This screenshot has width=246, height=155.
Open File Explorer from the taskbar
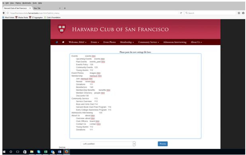pos(31,152)
